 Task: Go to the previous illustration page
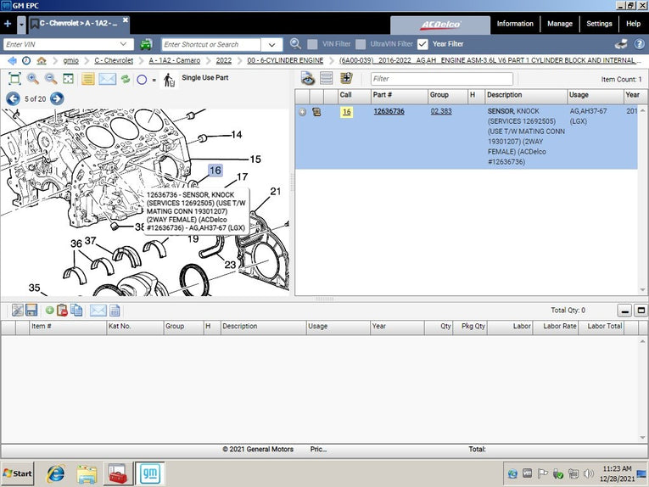[x=13, y=98]
